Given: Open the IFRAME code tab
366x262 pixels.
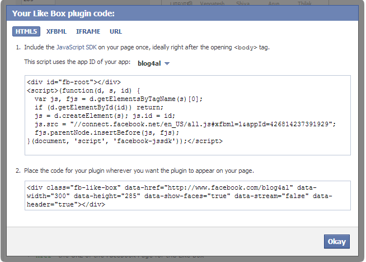Looking at the screenshot, I should [88, 31].
